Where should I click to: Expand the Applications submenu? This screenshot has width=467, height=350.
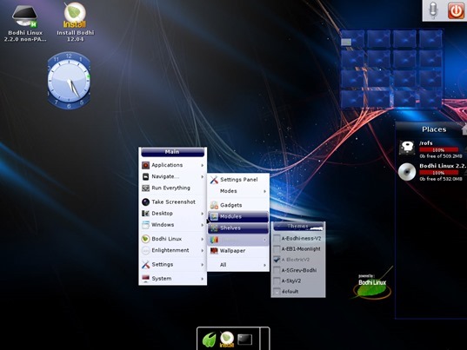click(173, 165)
